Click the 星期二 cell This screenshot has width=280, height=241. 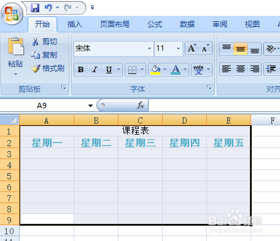pos(96,143)
